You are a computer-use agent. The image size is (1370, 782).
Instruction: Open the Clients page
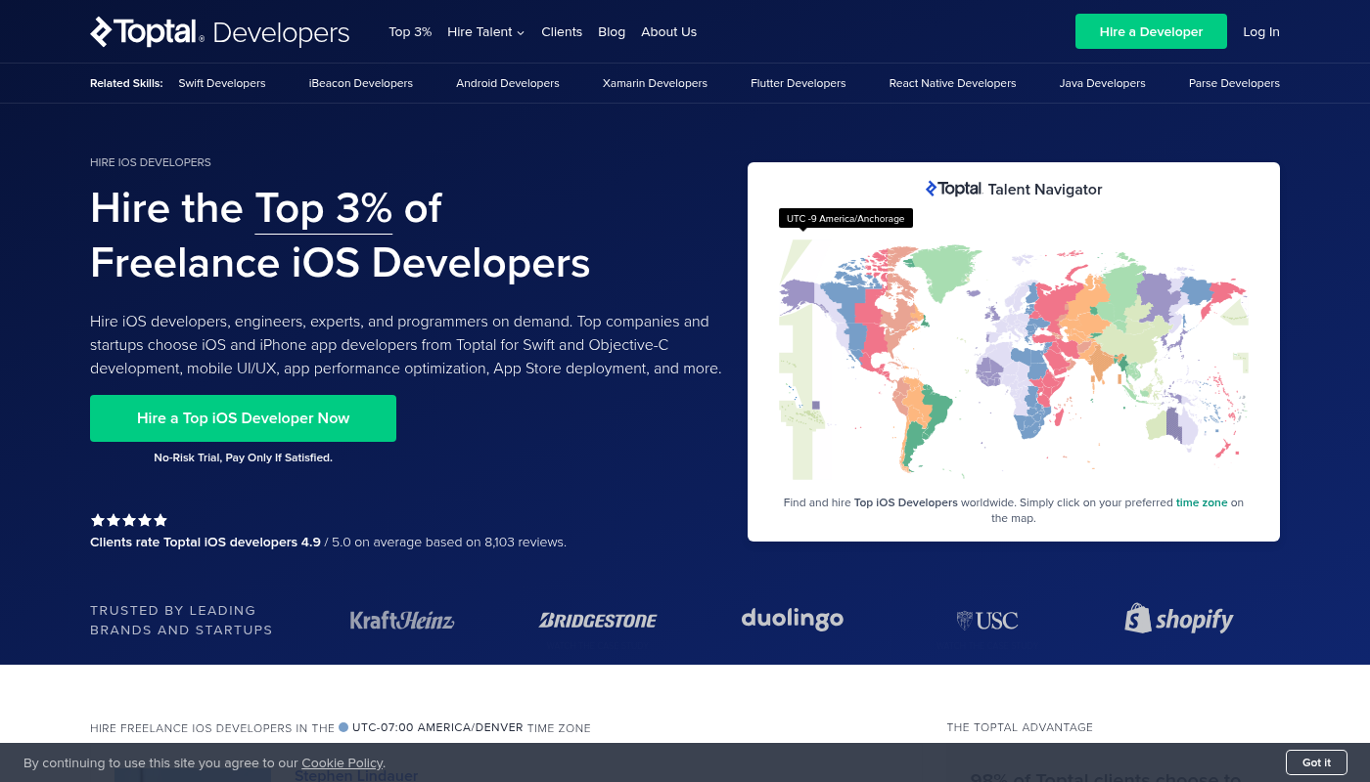point(562,32)
